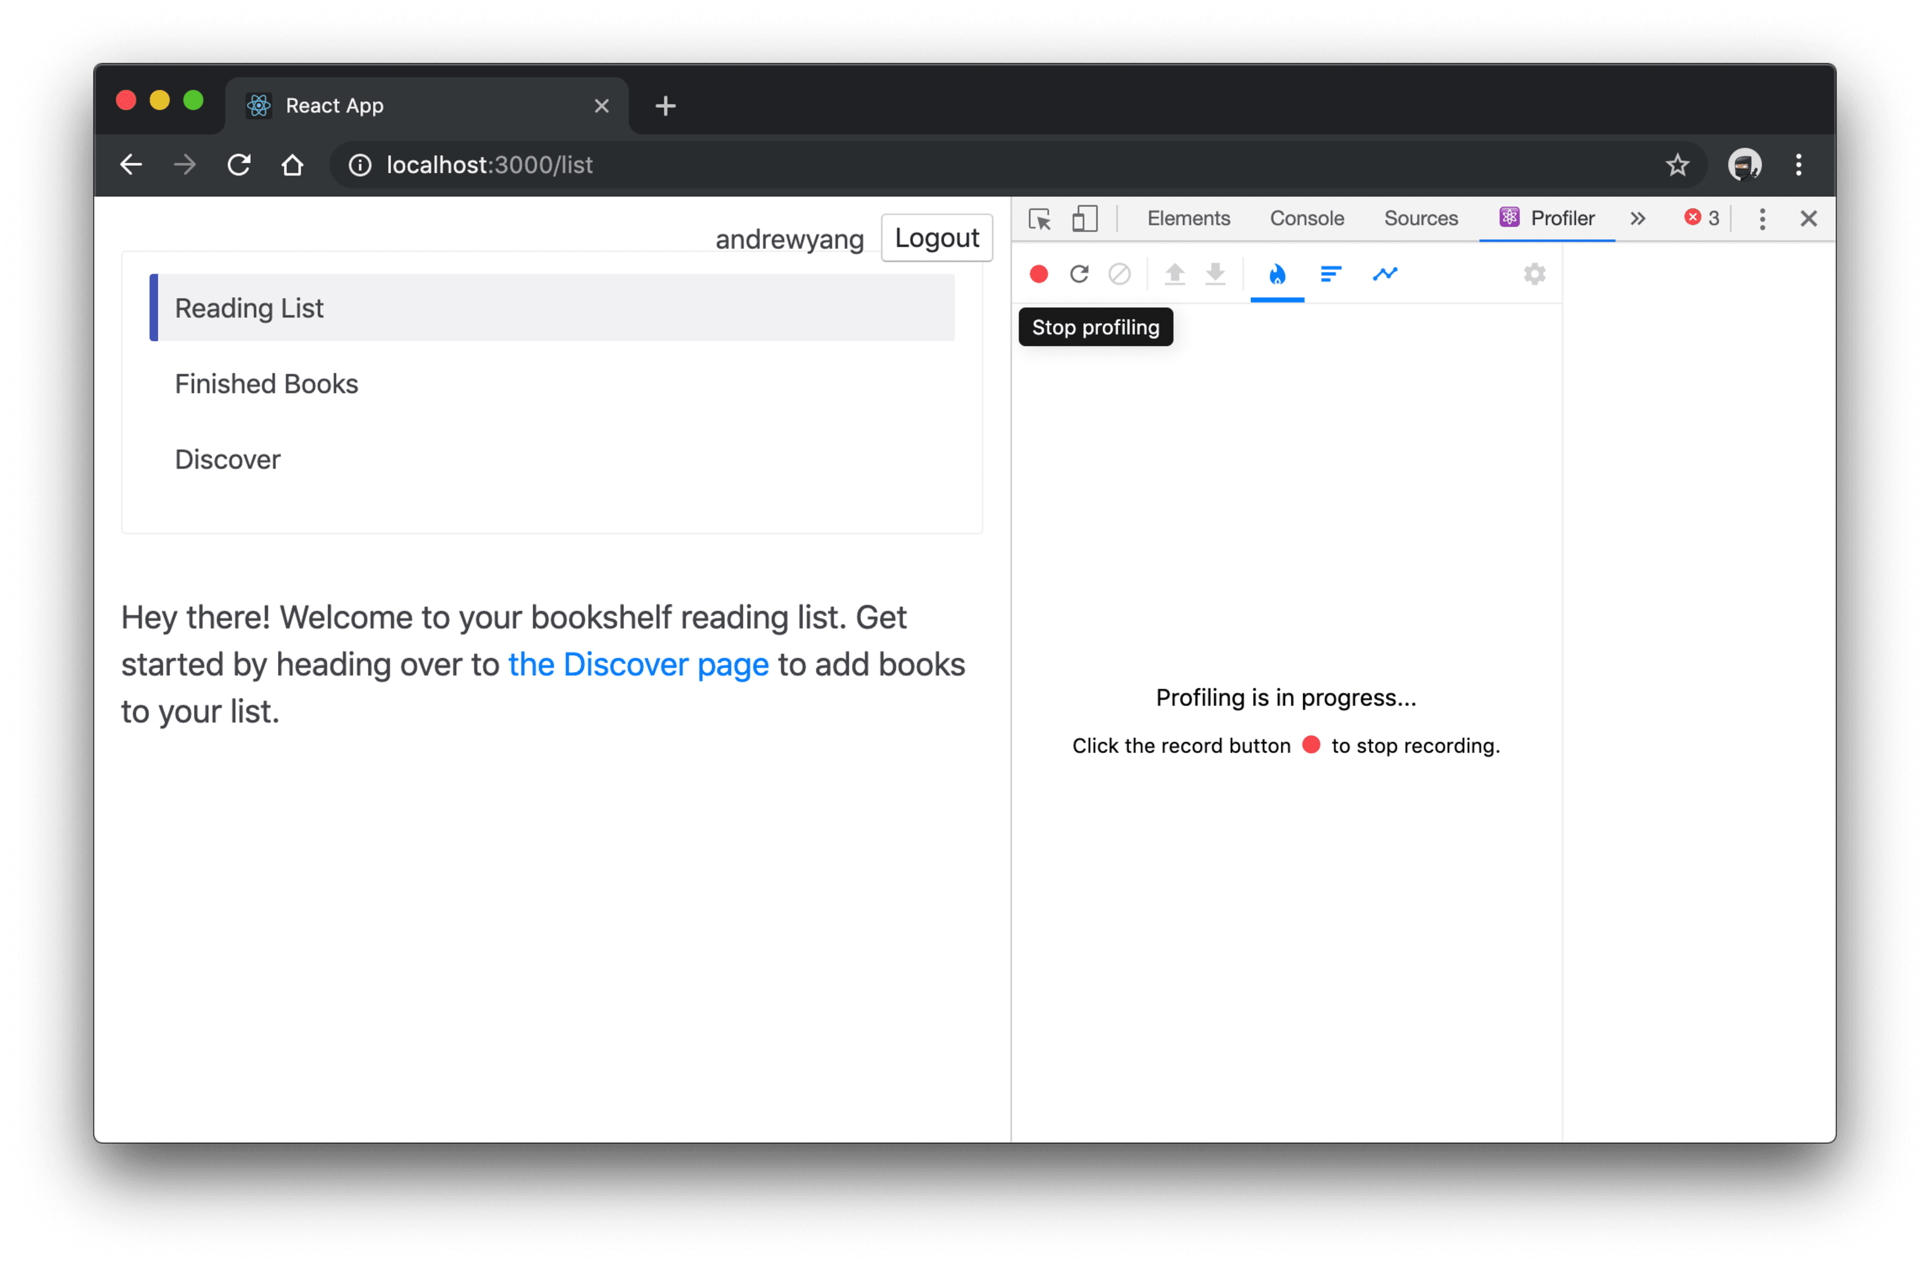Go back in browser history

tap(131, 165)
